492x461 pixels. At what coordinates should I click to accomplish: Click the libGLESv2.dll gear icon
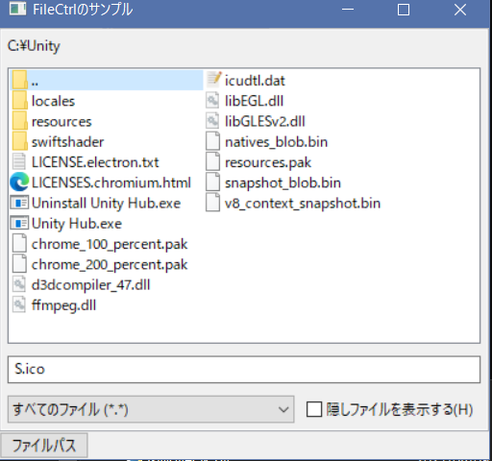(x=212, y=121)
